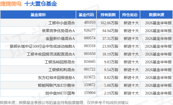The width and height of the screenshot is (173, 105).
Task: Click 景顺长城中证500行业中性低波动指数A
Action: (x=42, y=46)
